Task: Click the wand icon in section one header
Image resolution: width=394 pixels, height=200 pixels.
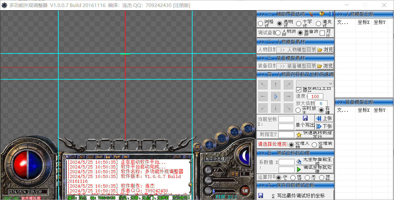Action: [x=311, y=14]
